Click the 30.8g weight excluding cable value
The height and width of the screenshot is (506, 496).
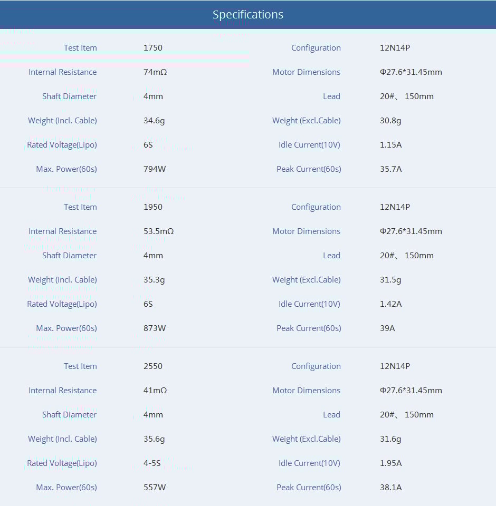click(x=390, y=121)
